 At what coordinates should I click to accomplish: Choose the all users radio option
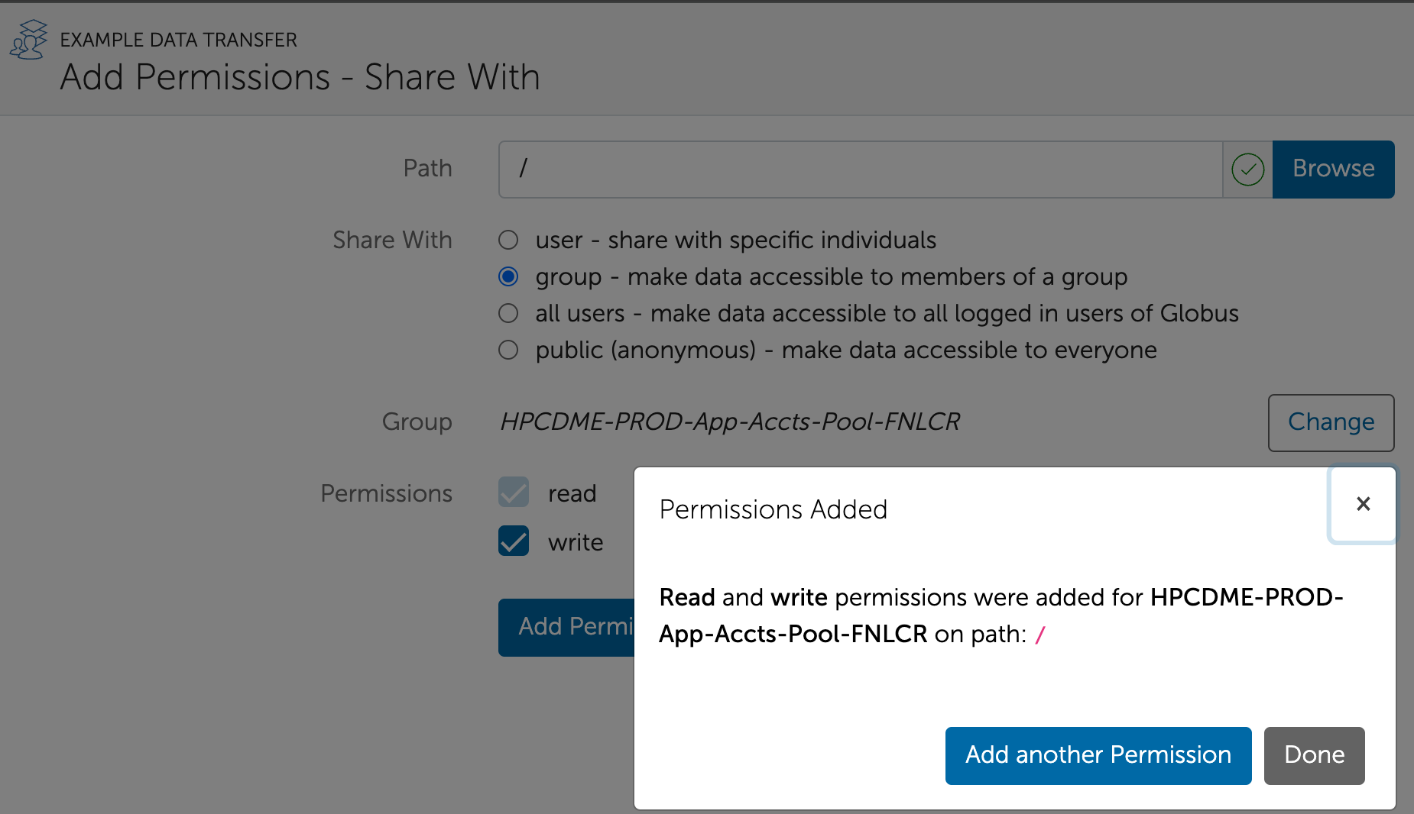[x=508, y=313]
